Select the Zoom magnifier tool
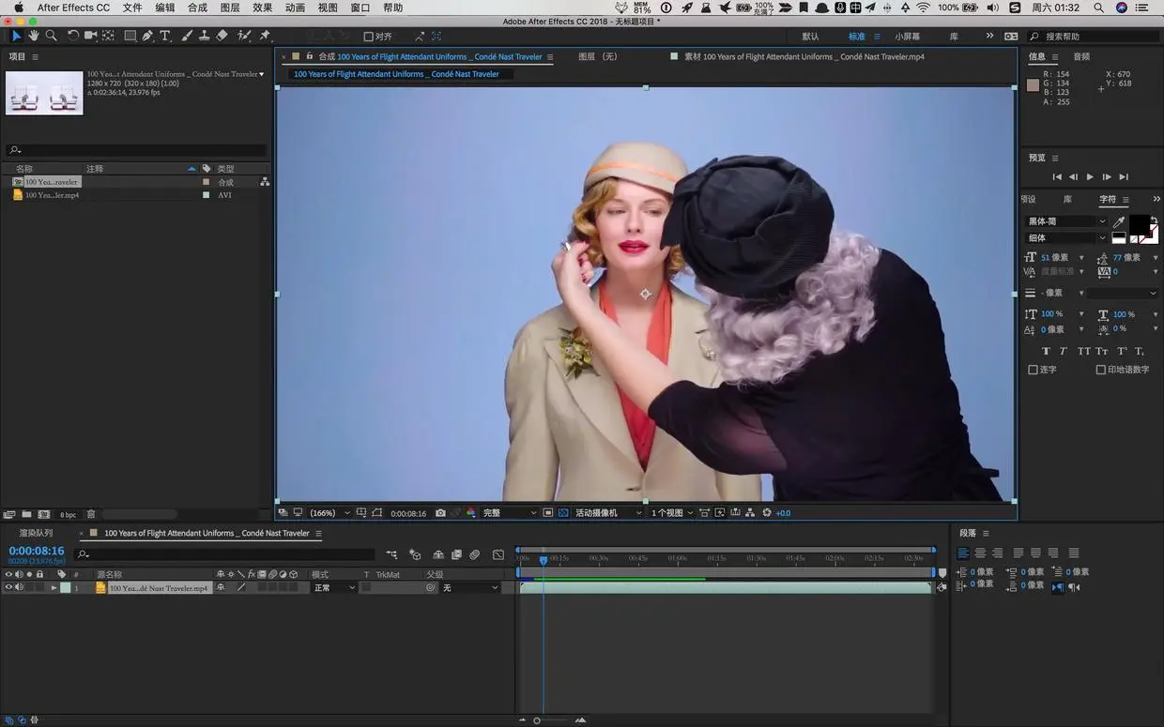The width and height of the screenshot is (1164, 727). (52, 36)
